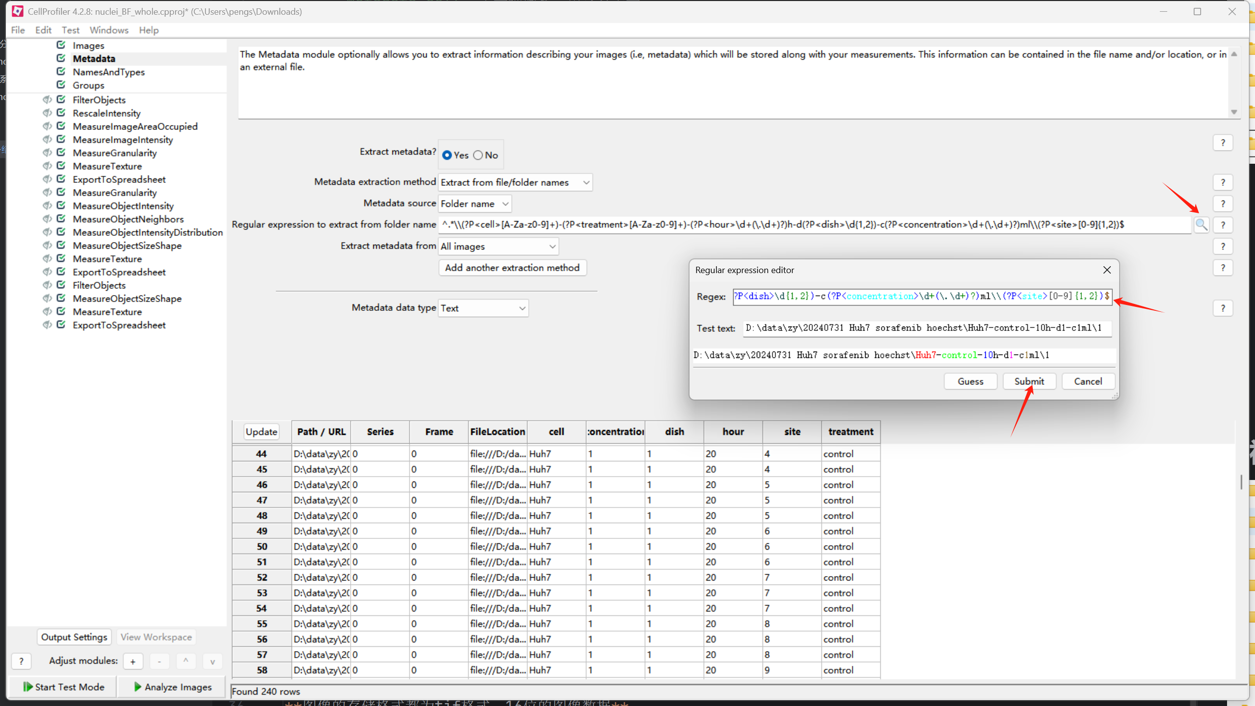Open Metadata source Folder name dropdown
1255x706 pixels.
[475, 203]
